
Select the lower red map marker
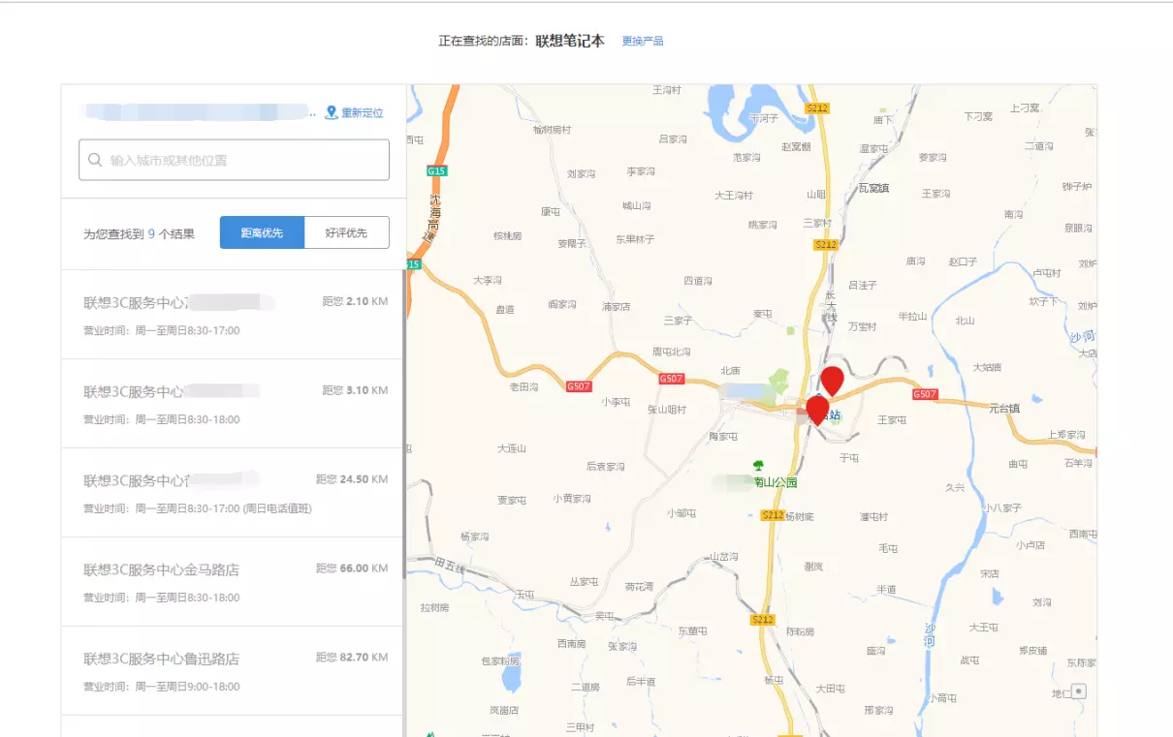(817, 409)
